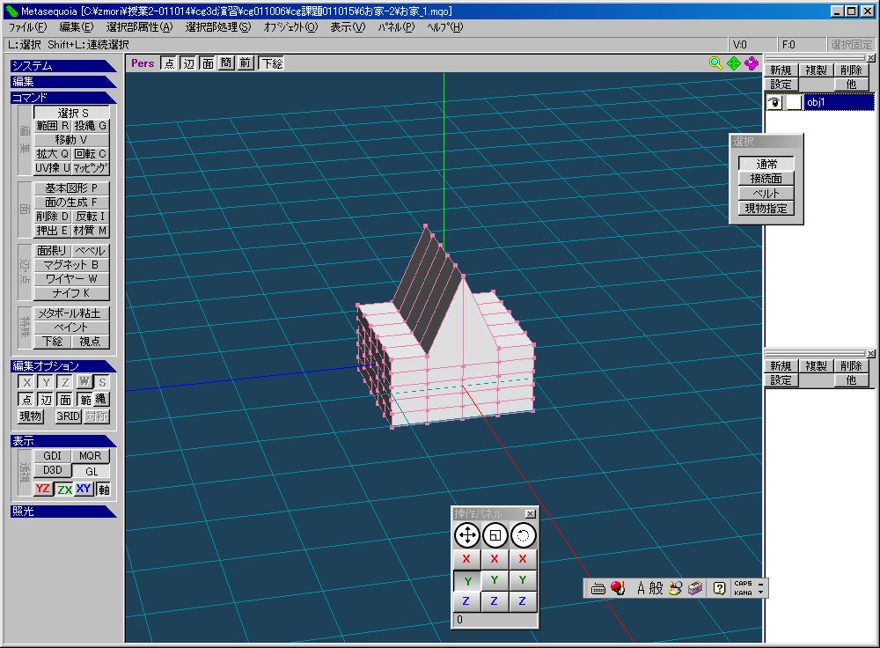Open Pers view mode dropdown
This screenshot has height=648, width=880.
coord(143,63)
